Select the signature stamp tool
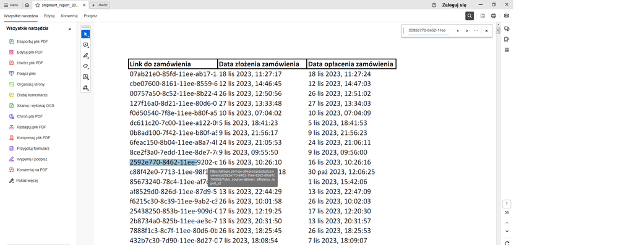Screen dimensions: 618x245 click(x=85, y=87)
